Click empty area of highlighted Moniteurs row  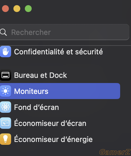84,91
